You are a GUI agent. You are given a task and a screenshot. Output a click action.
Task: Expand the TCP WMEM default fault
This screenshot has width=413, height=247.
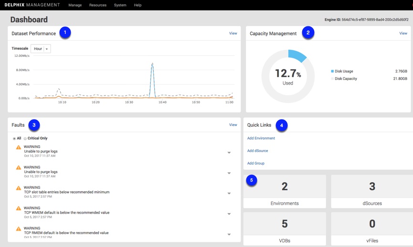click(229, 214)
